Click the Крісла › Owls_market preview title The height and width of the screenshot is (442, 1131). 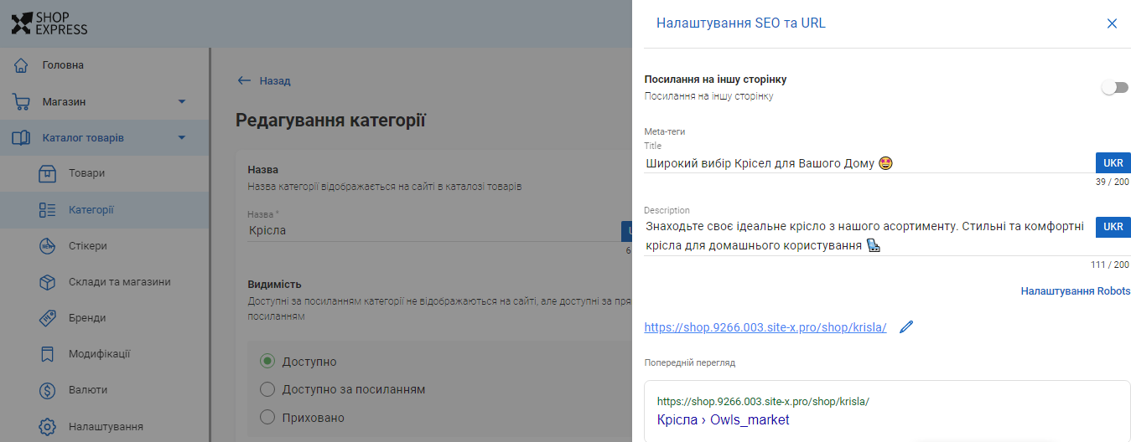click(723, 420)
